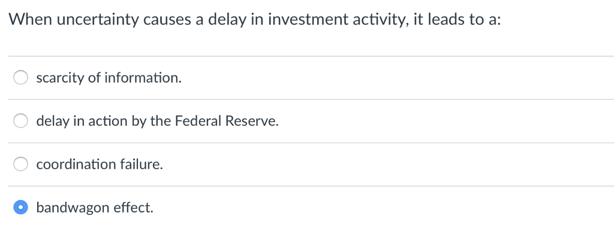Click the word 'scarcity' in the first option
The image size is (614, 234).
60,78
